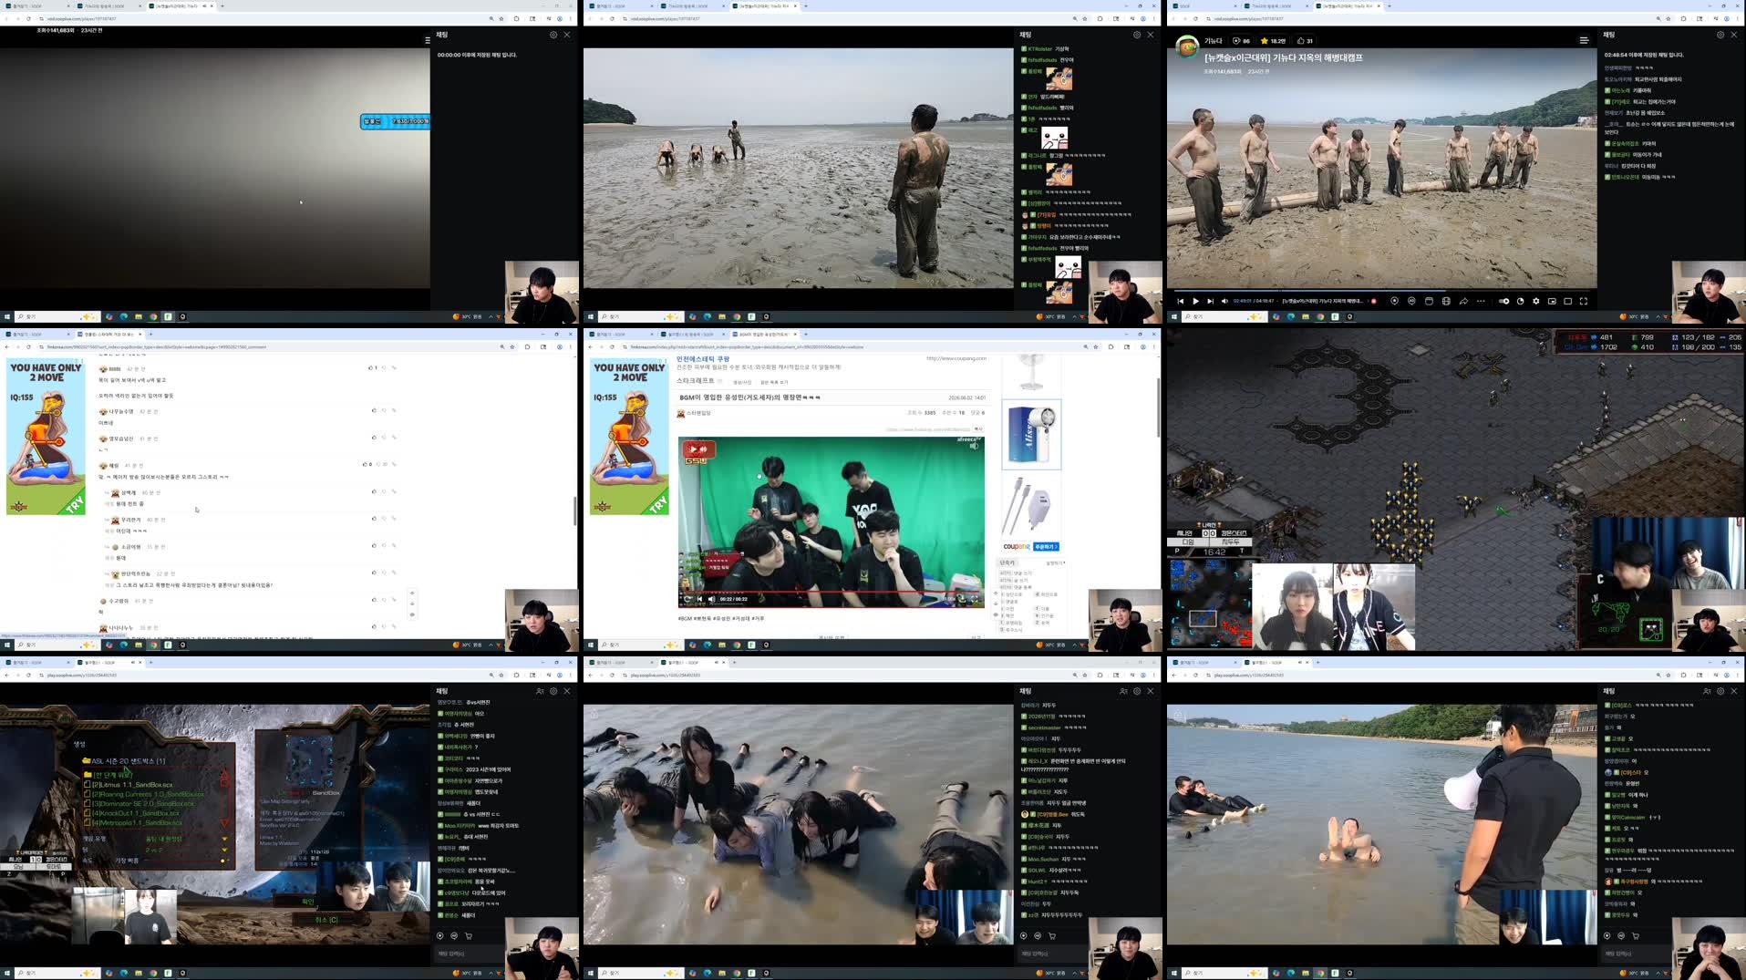The image size is (1746, 980).
Task: Fullscreen the embedded green-screen video
Action: 974,599
